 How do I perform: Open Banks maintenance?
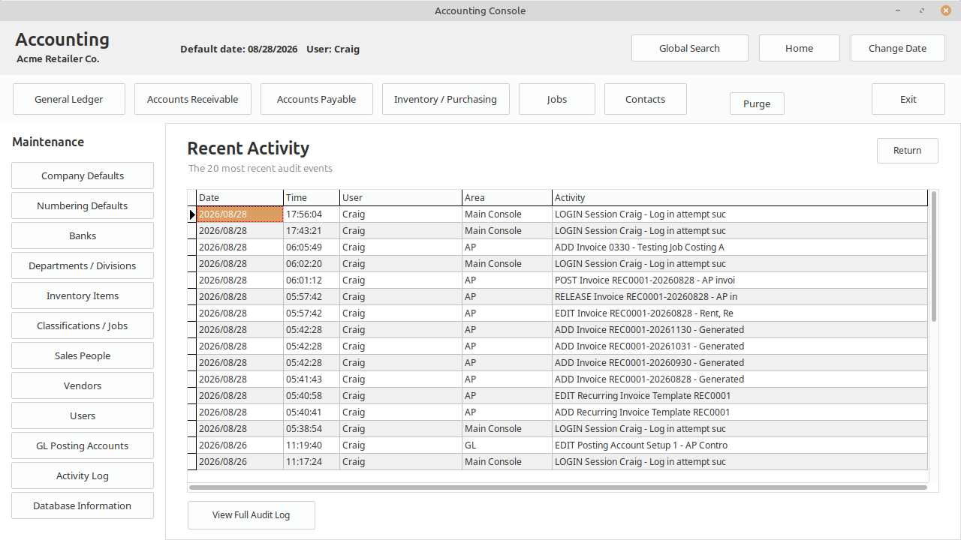tap(83, 235)
